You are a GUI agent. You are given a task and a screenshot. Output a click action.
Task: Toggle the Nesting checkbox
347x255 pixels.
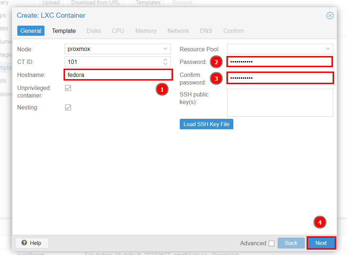[68, 108]
